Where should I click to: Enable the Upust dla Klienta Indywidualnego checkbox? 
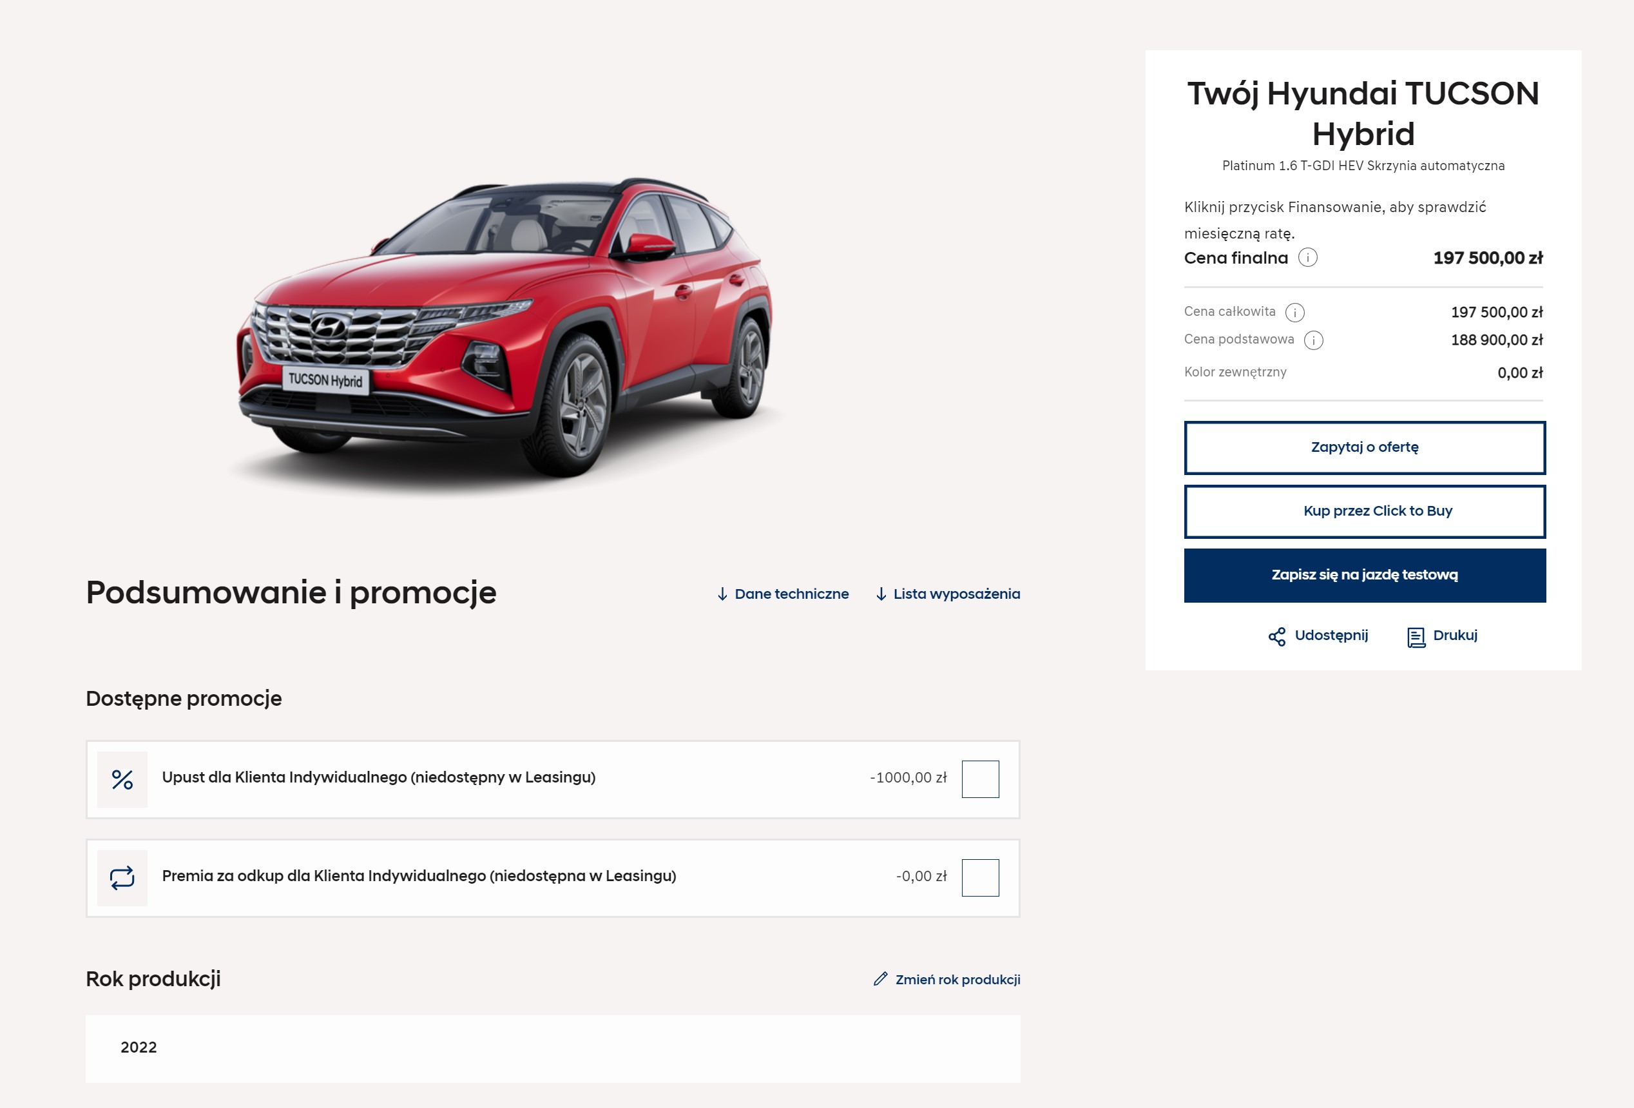[x=979, y=779]
